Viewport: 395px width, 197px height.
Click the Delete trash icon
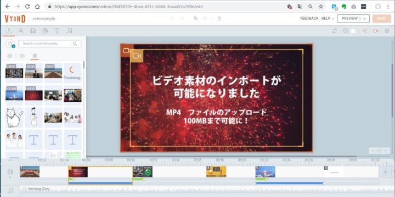tap(219, 19)
